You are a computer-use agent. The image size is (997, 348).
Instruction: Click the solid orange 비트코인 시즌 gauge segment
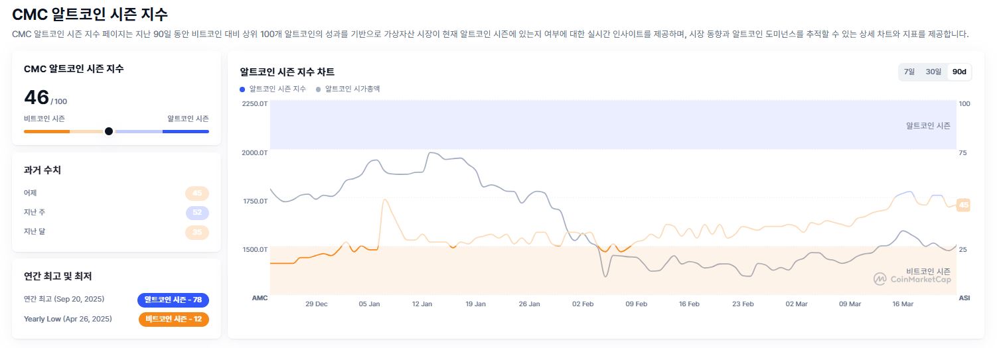click(x=46, y=131)
